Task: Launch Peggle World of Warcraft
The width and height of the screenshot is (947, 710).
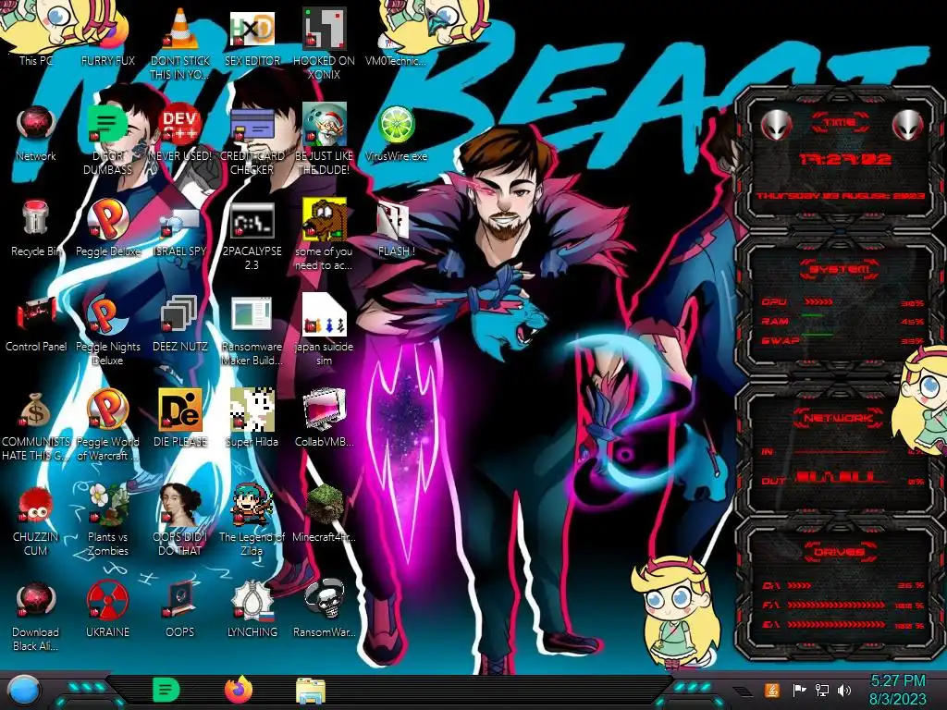Action: (x=107, y=426)
